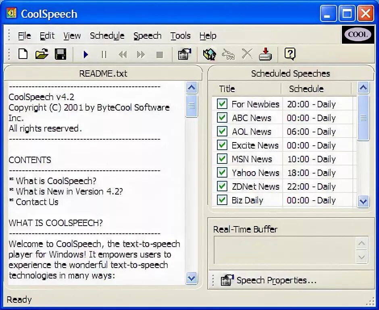Open the View menu

pyautogui.click(x=72, y=36)
